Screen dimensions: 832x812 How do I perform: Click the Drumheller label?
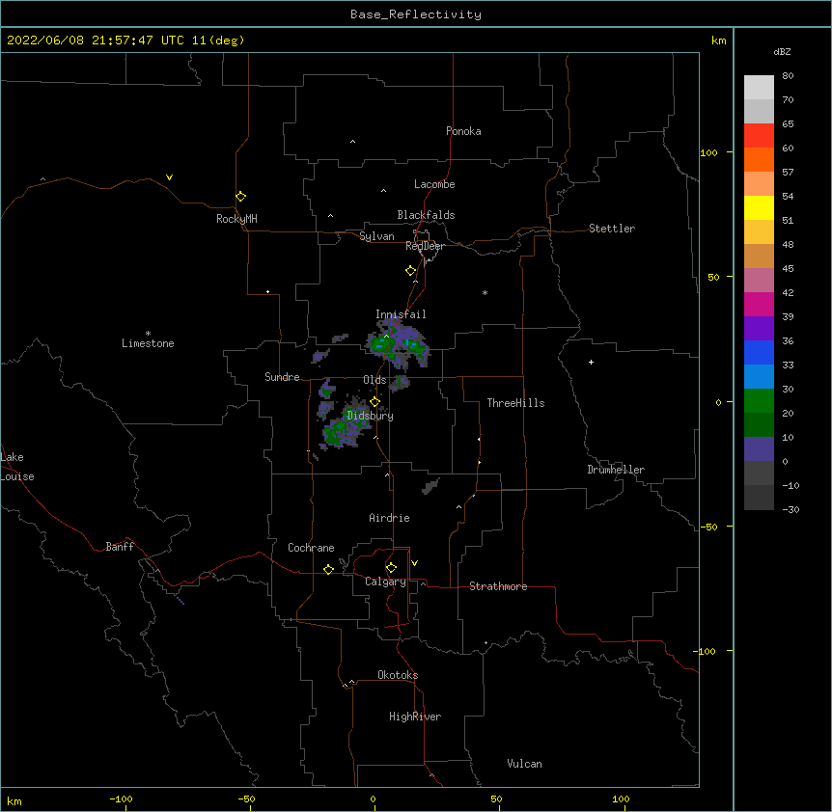point(616,470)
